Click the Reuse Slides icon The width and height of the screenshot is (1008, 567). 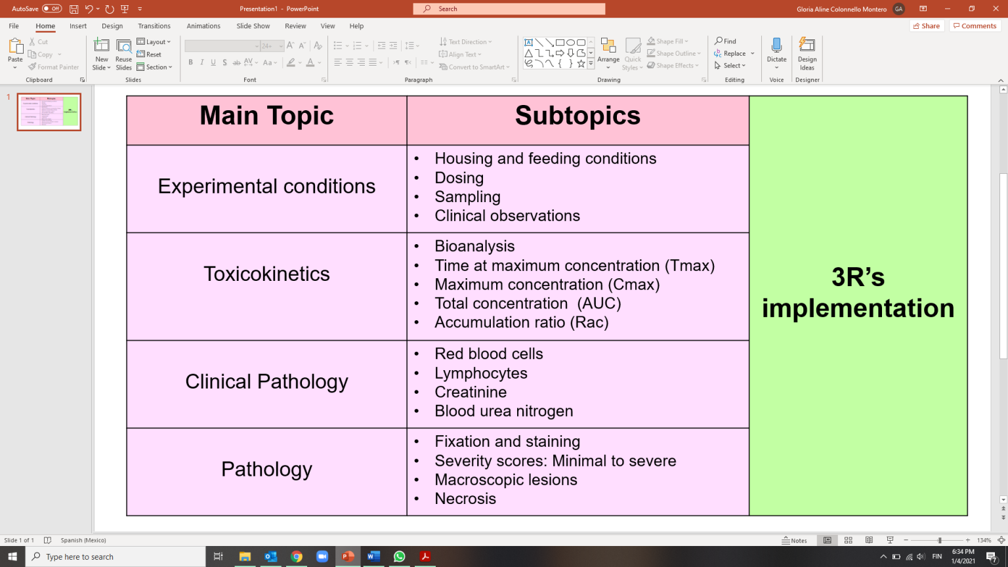(123, 46)
